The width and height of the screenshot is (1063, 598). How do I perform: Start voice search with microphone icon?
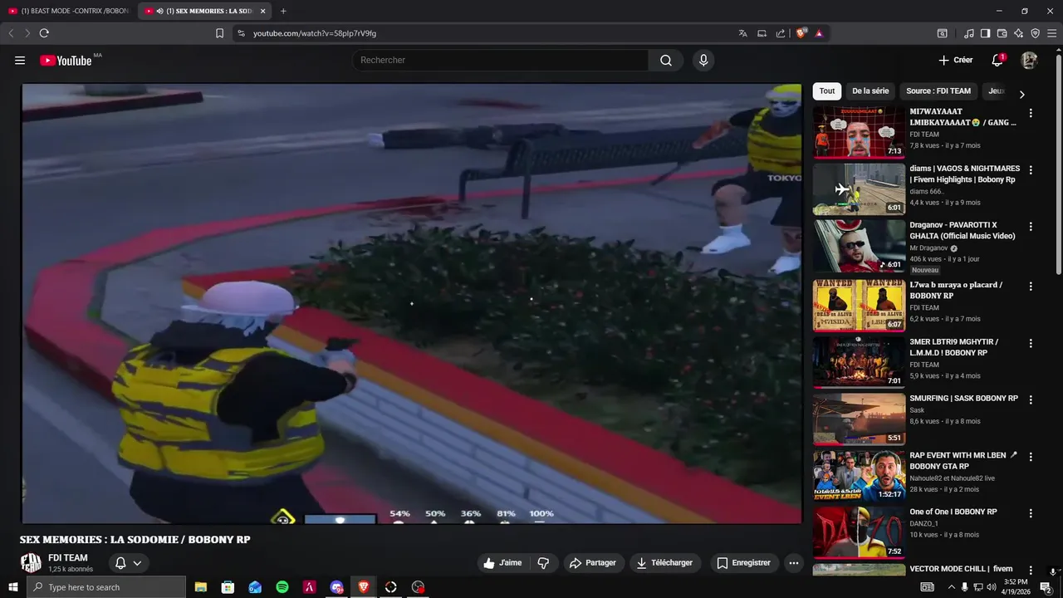point(703,60)
